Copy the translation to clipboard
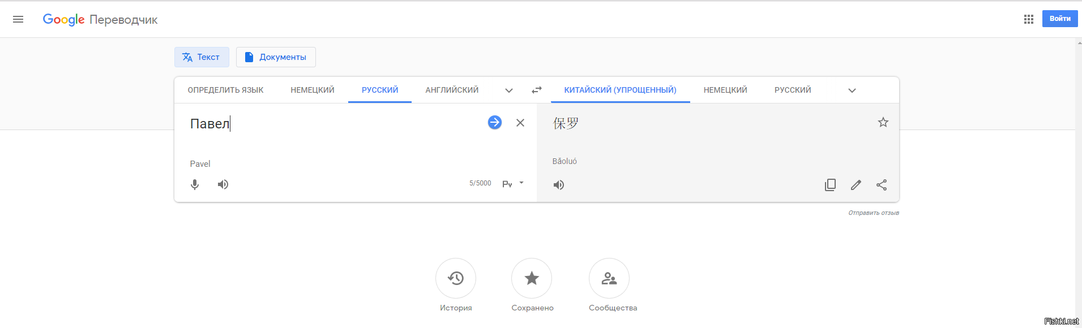This screenshot has width=1082, height=328. pos(830,185)
